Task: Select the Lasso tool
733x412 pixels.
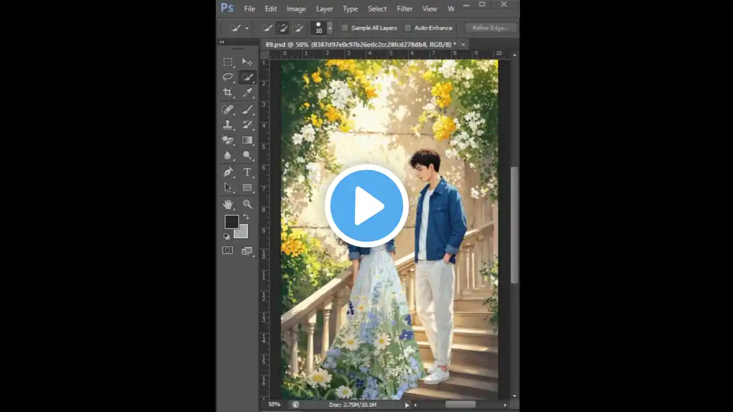Action: point(227,77)
